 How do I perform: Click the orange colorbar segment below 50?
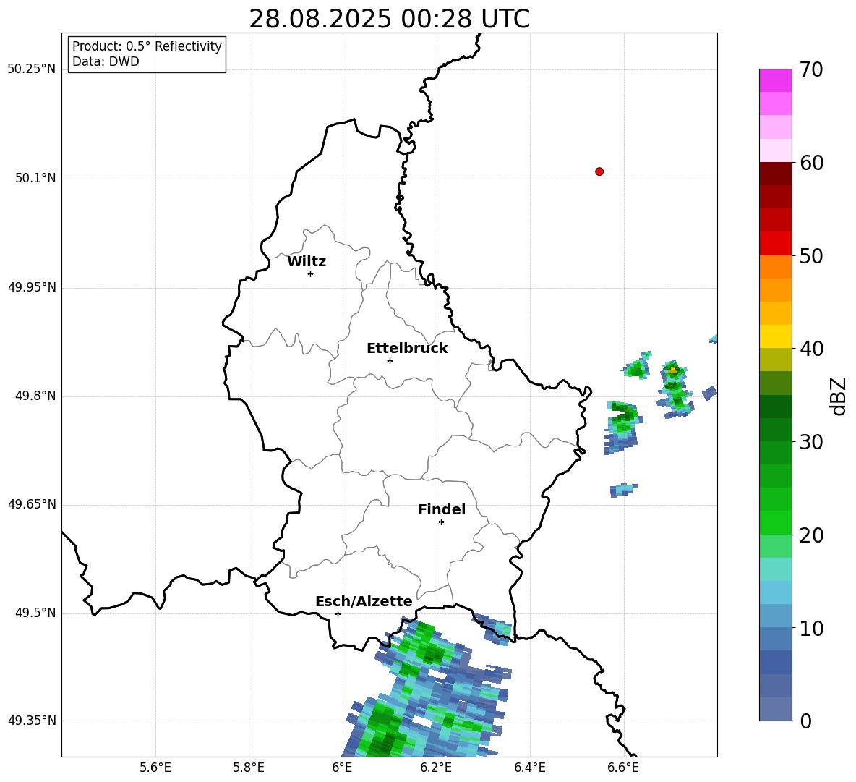pyautogui.click(x=775, y=267)
